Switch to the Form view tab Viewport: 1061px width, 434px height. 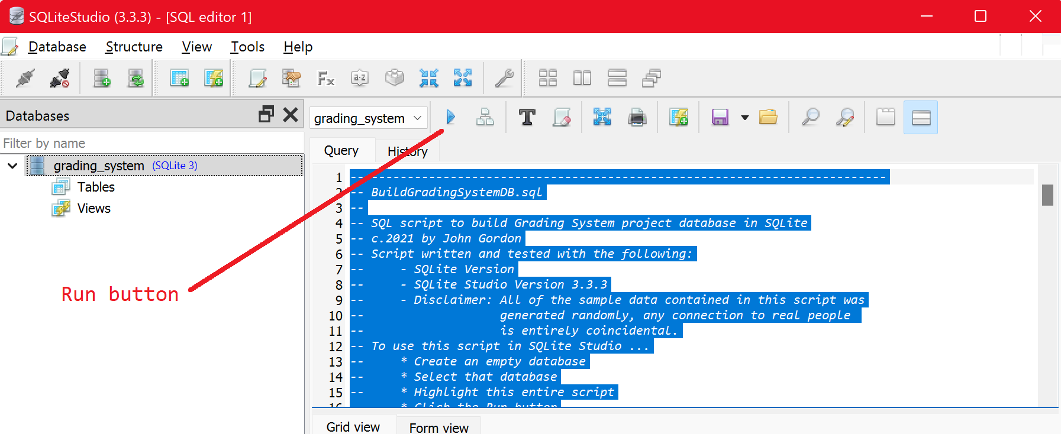[438, 427]
